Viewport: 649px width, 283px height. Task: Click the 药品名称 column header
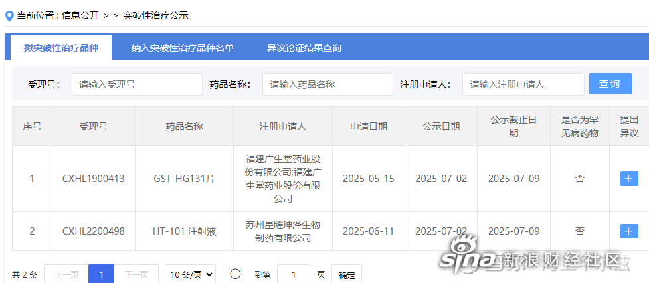coord(184,126)
